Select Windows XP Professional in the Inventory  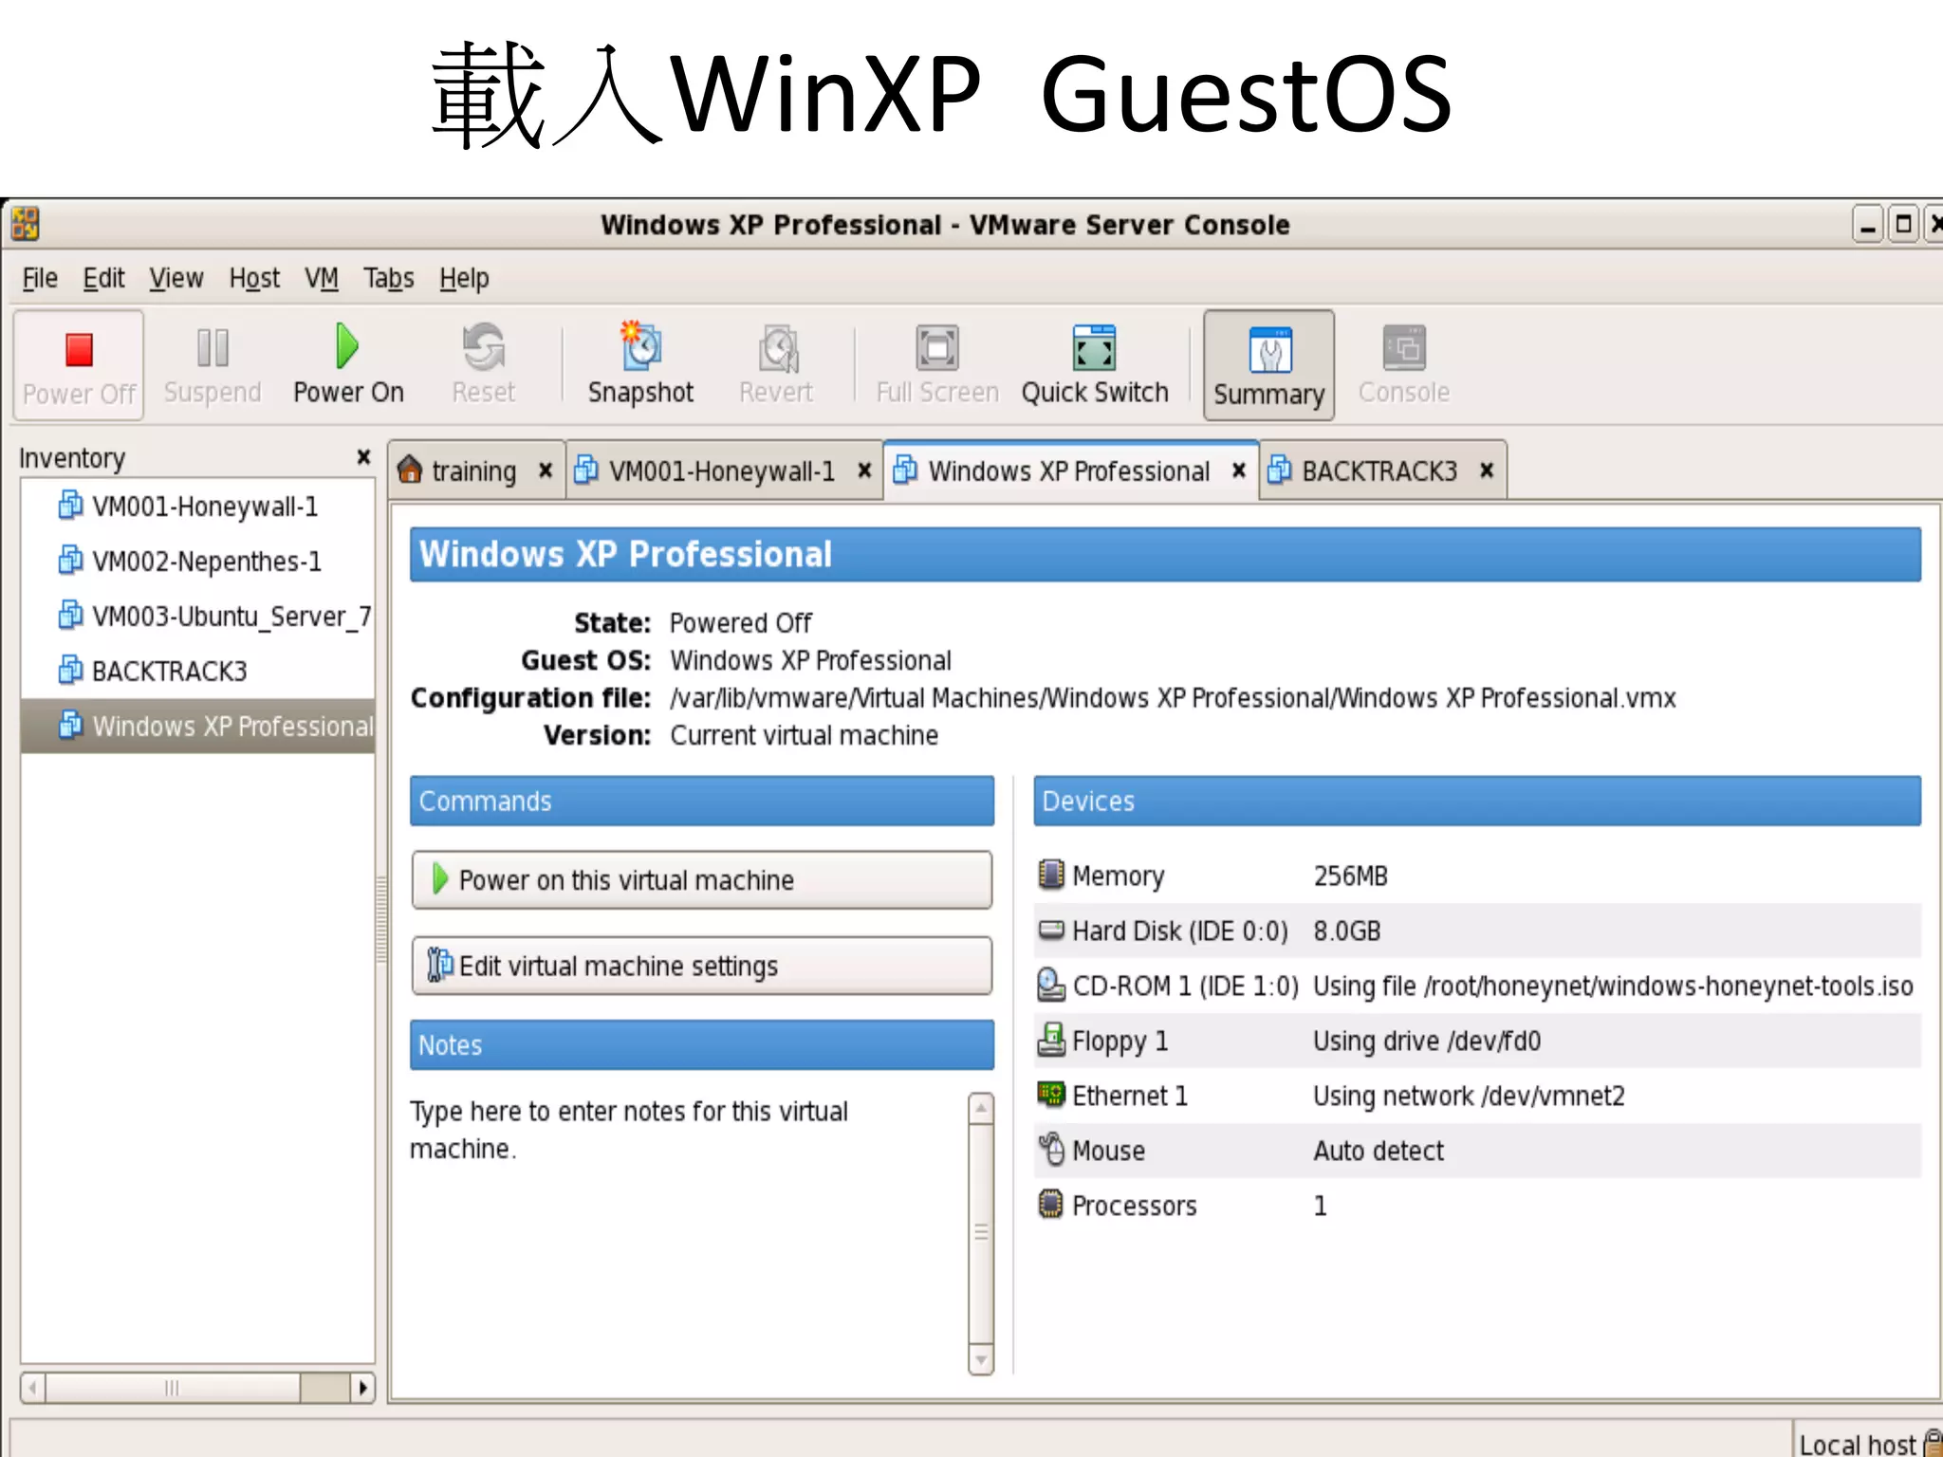coord(198,726)
